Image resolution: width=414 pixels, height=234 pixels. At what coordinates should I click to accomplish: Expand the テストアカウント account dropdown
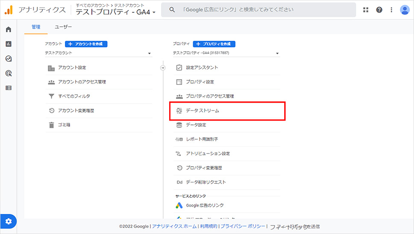coord(99,53)
